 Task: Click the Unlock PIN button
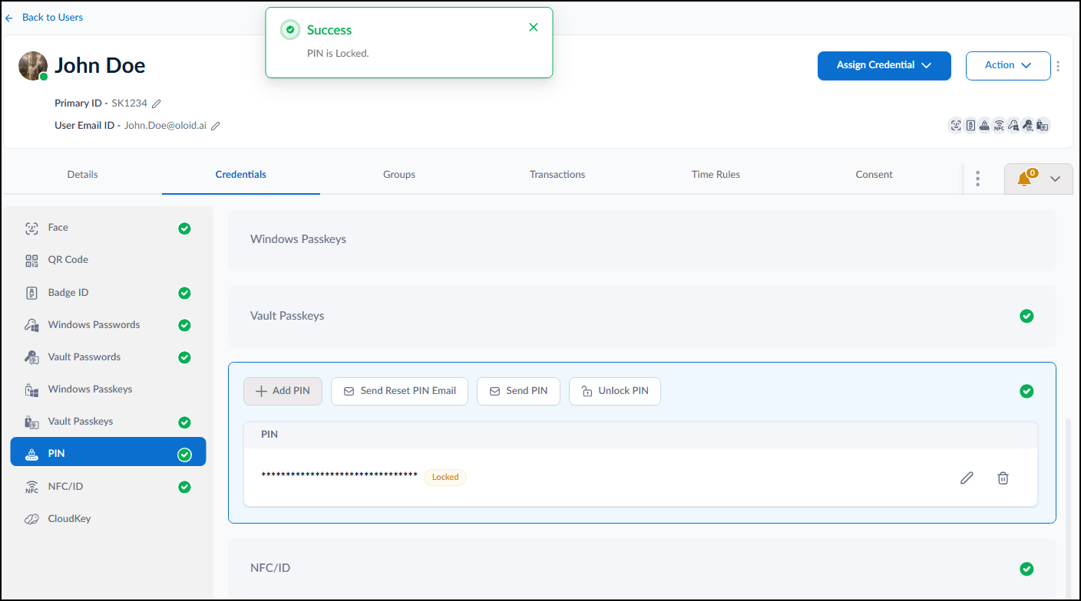615,391
